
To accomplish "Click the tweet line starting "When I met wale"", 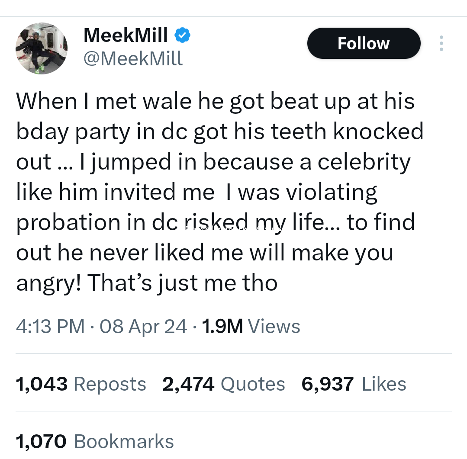I will tap(216, 102).
